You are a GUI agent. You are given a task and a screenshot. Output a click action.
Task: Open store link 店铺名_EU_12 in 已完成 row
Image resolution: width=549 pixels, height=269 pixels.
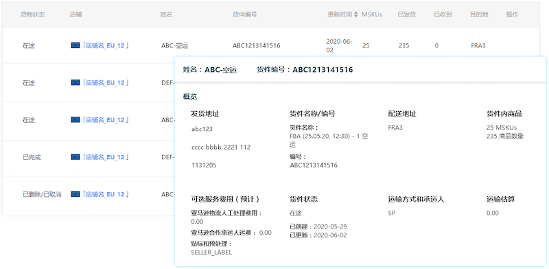(105, 157)
